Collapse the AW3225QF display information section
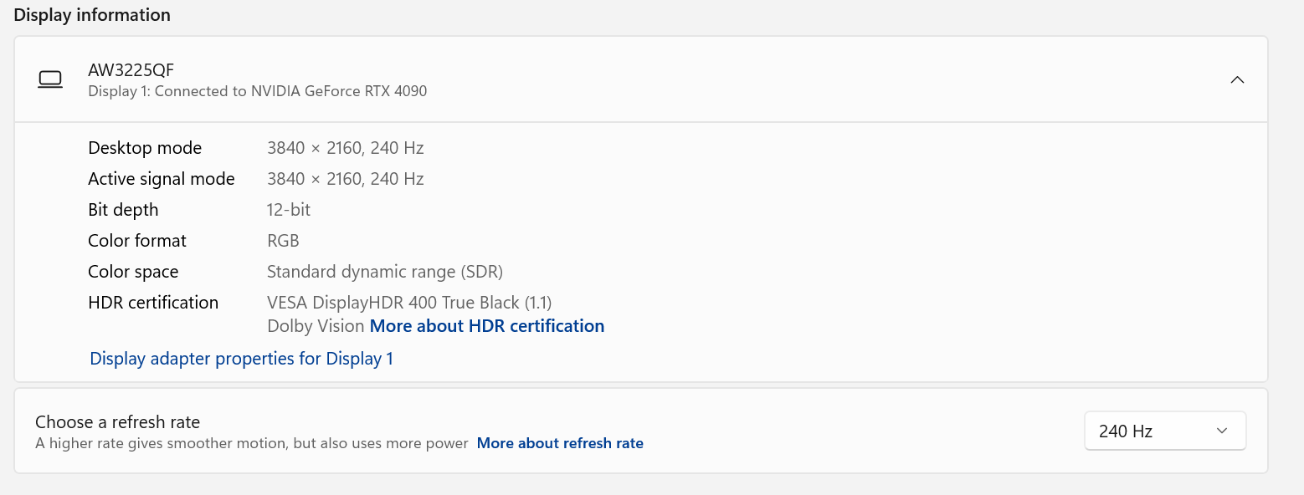1304x495 pixels. 1236,80
